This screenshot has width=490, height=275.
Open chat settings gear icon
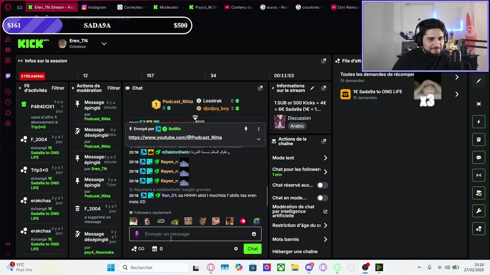point(236,249)
